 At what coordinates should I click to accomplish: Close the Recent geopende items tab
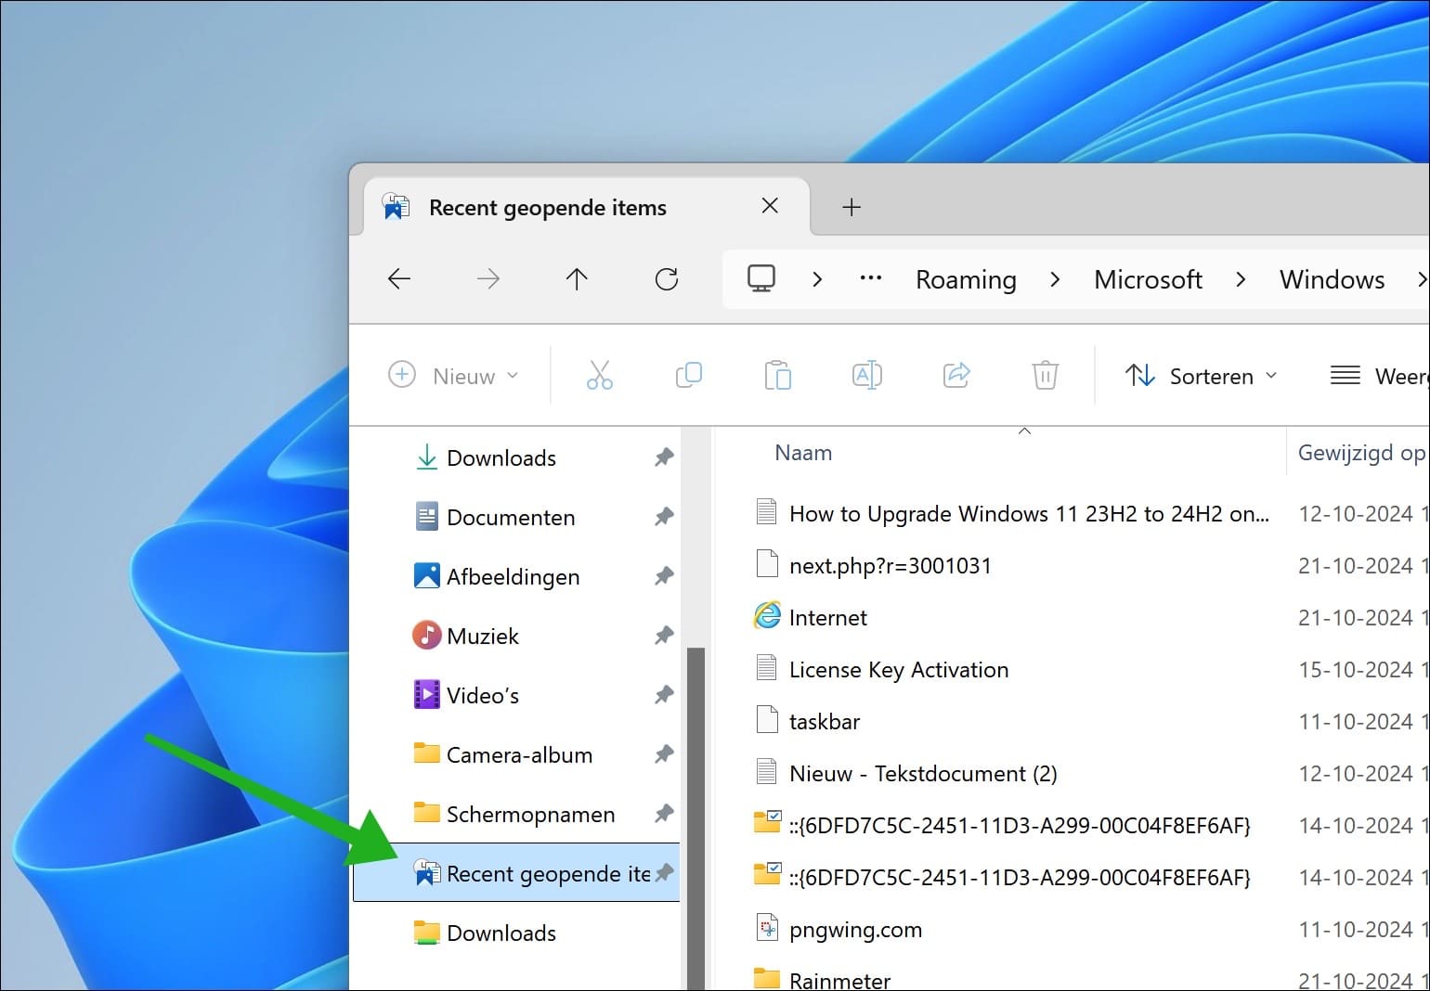770,206
